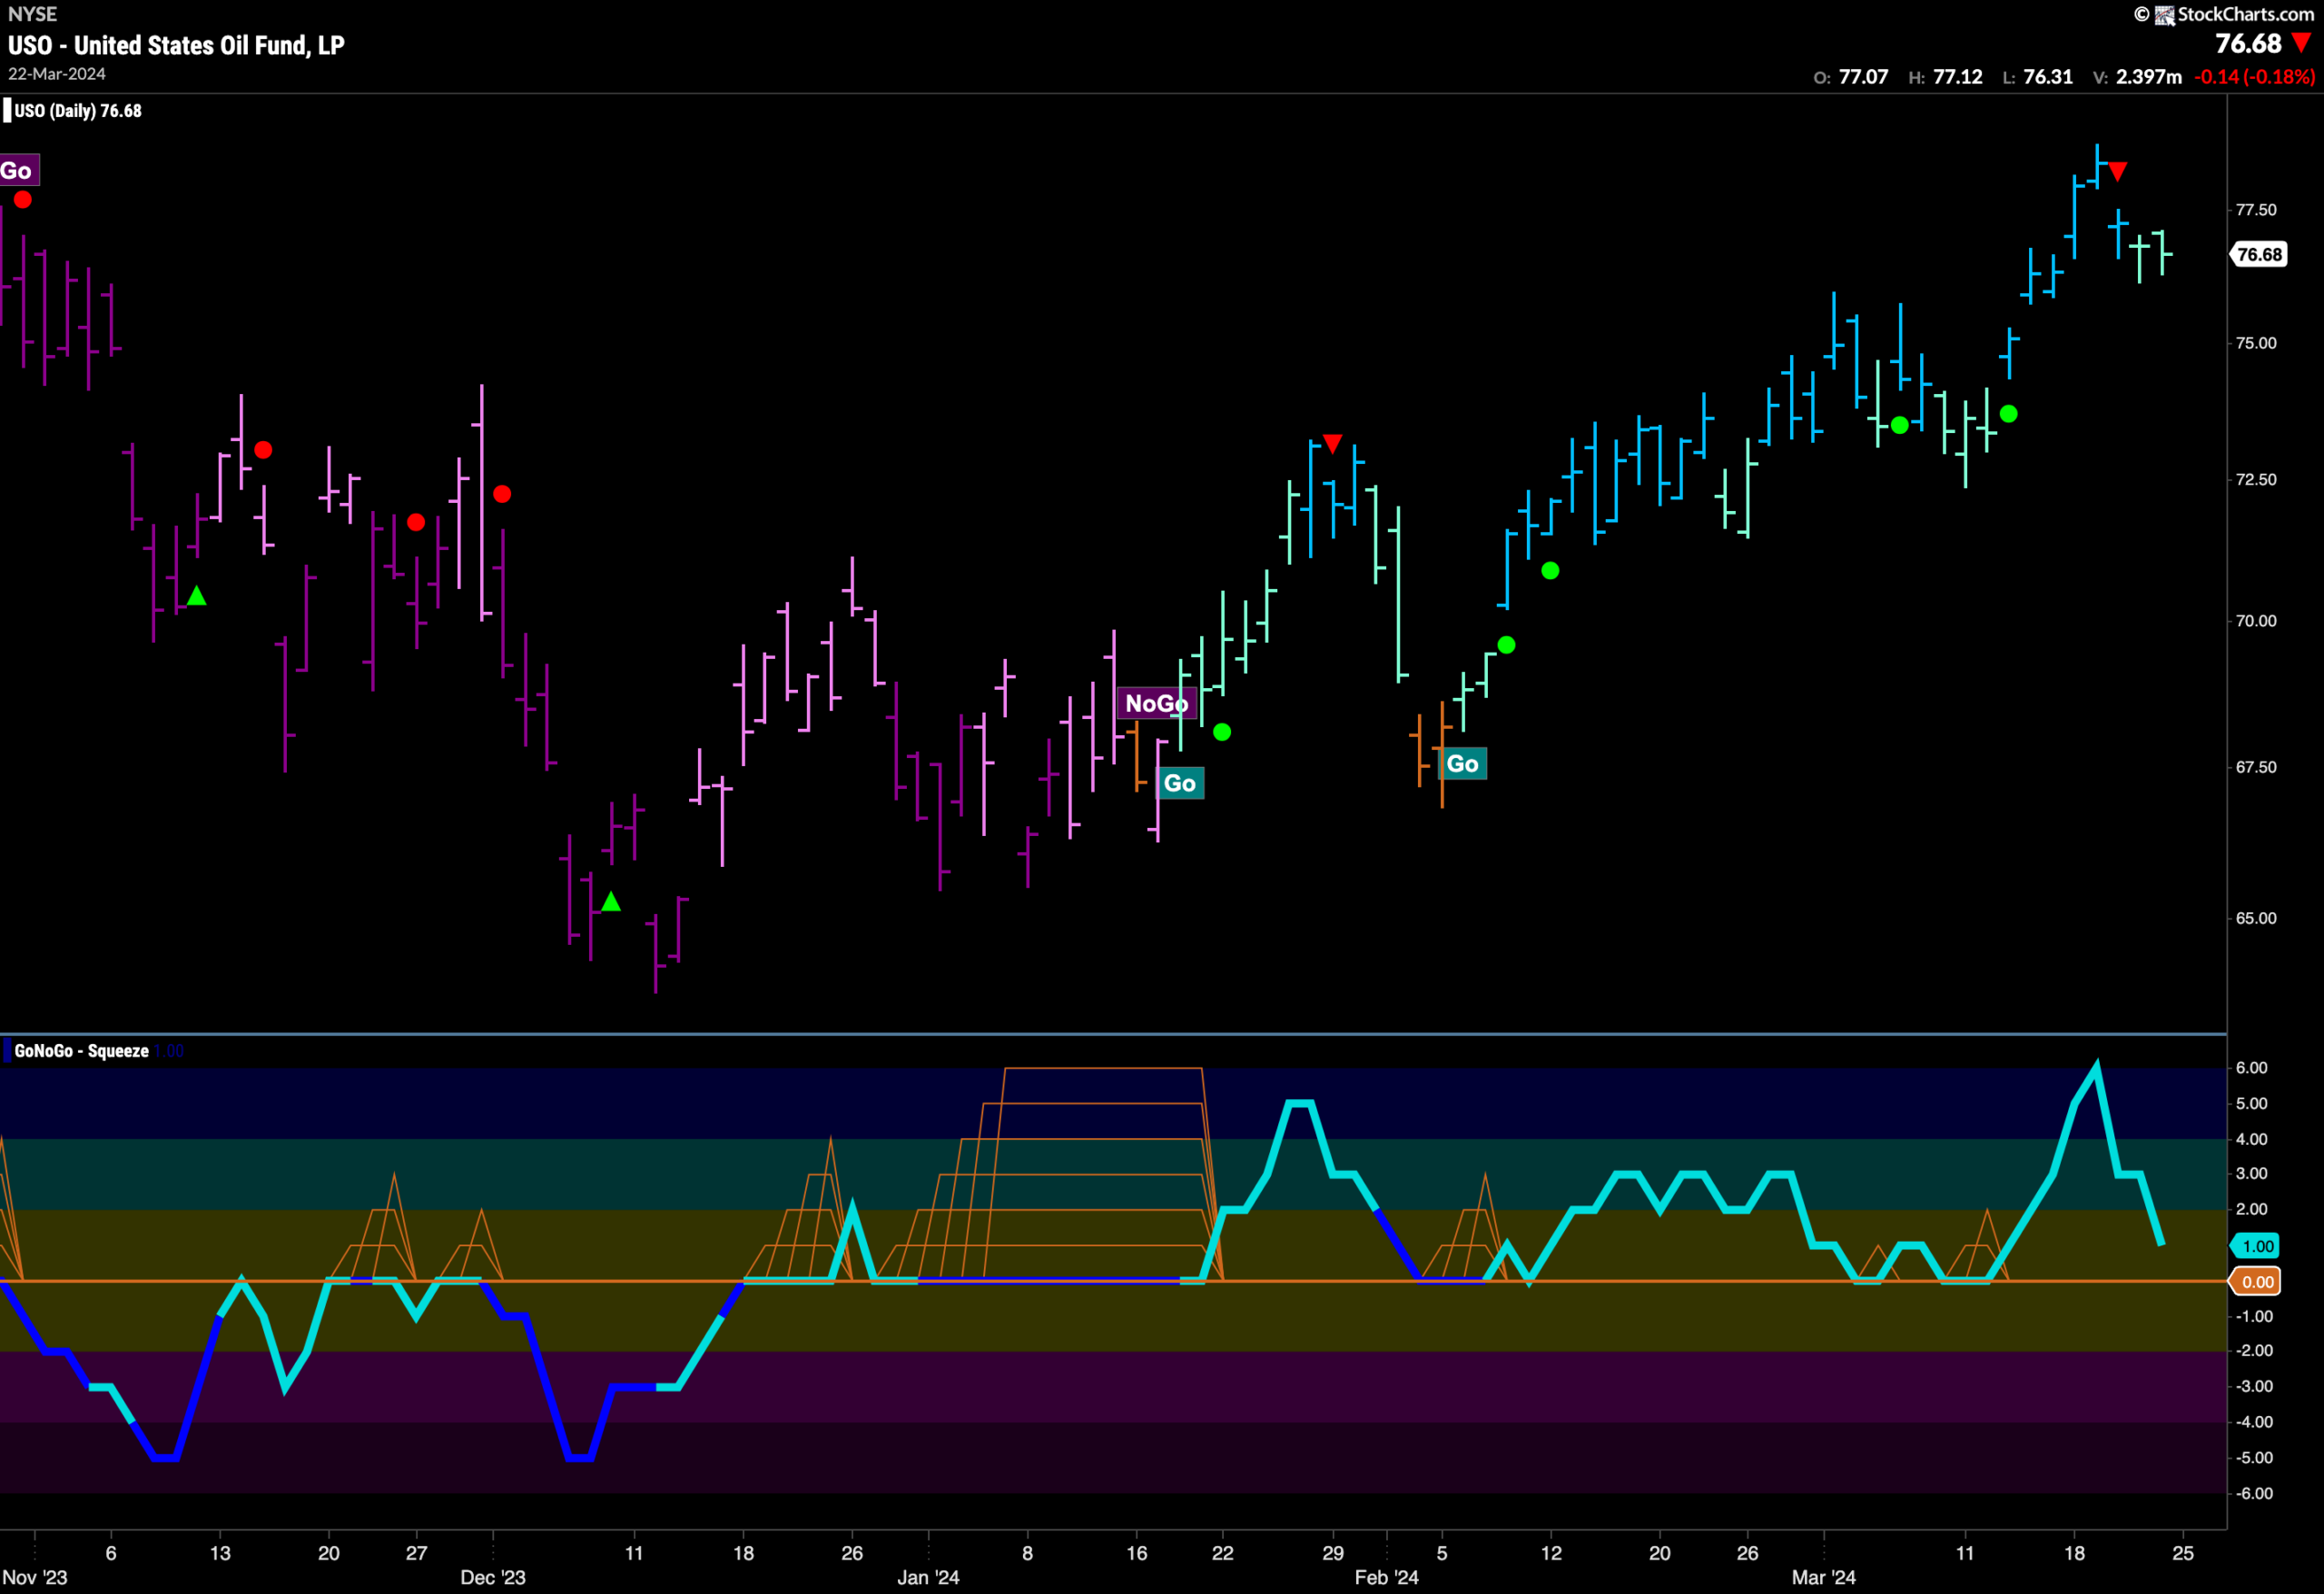
Task: Click the cyan 1.00 oscillator value tag
Action: tap(2257, 1246)
